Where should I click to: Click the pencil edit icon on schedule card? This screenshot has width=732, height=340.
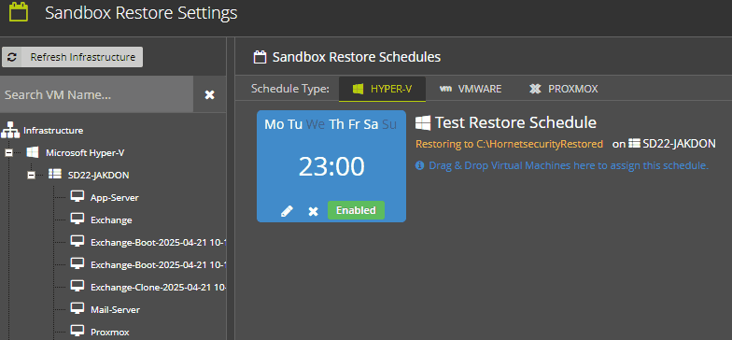[287, 211]
